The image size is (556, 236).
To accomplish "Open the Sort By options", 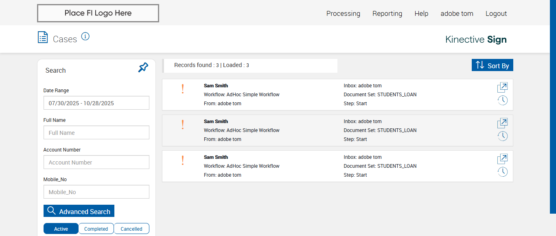I will tap(493, 65).
